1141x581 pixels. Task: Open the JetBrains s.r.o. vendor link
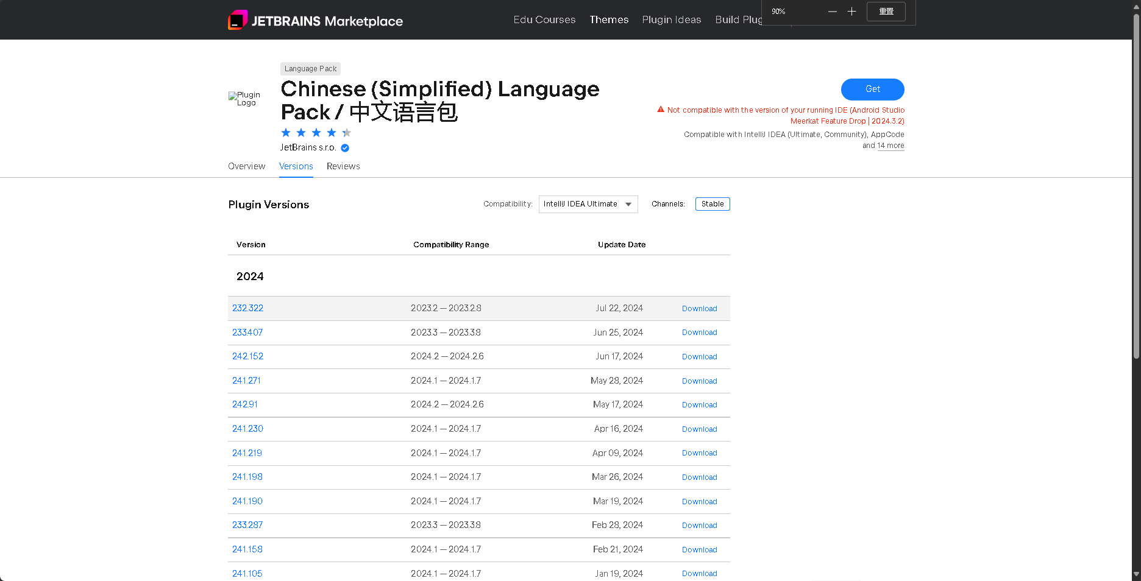click(x=308, y=147)
